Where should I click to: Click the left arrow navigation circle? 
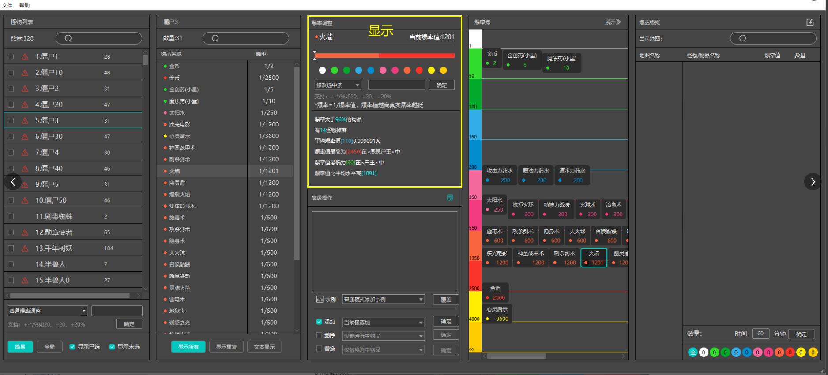[13, 182]
